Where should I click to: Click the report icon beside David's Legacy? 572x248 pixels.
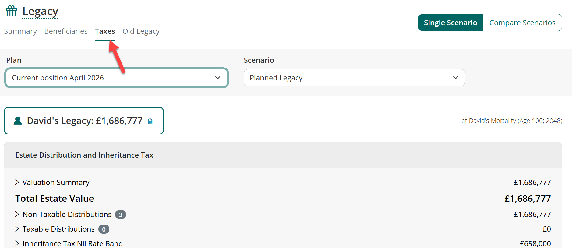click(150, 121)
